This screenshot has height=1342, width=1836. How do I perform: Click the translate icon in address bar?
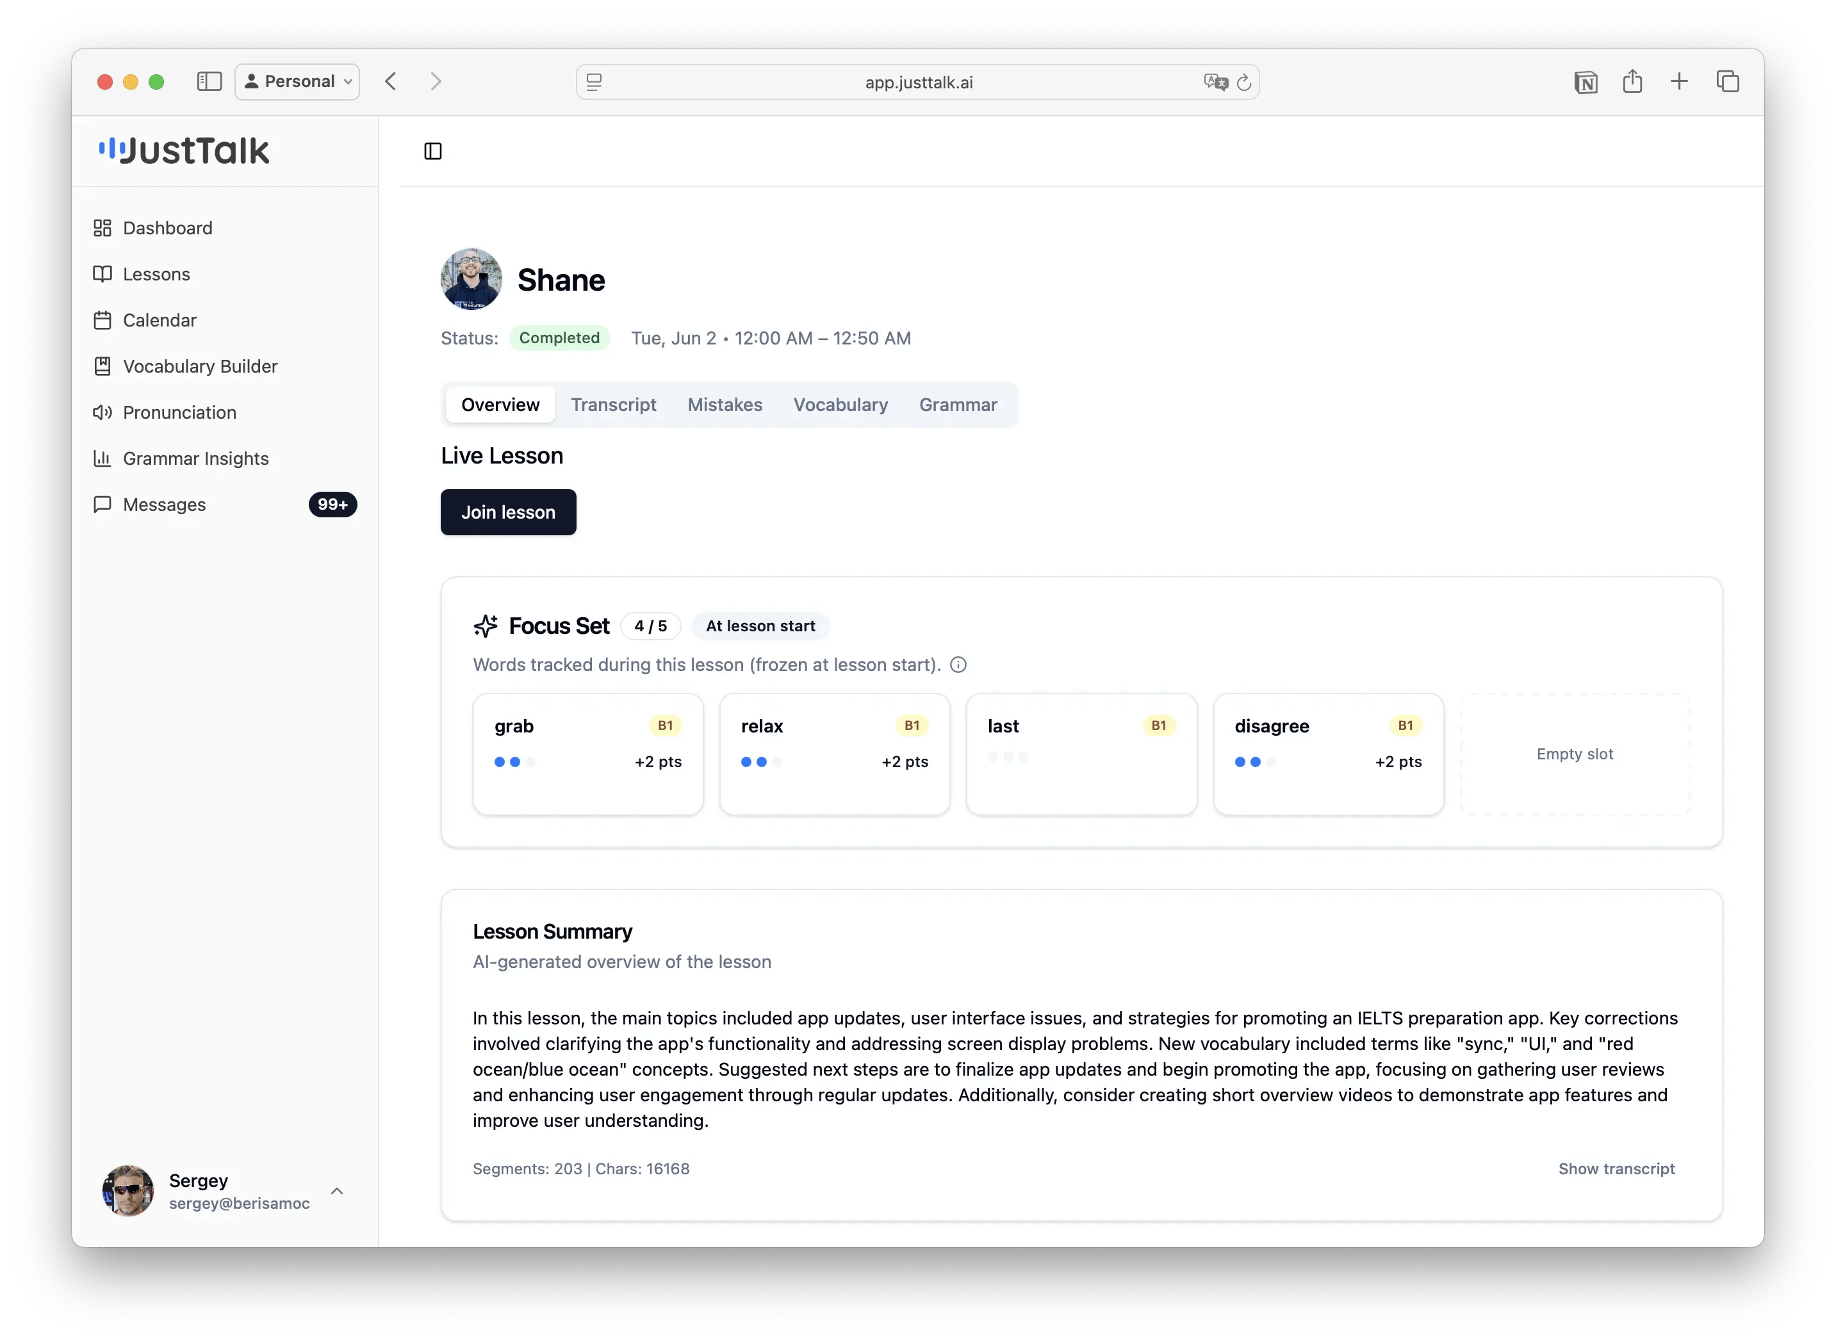coord(1215,82)
